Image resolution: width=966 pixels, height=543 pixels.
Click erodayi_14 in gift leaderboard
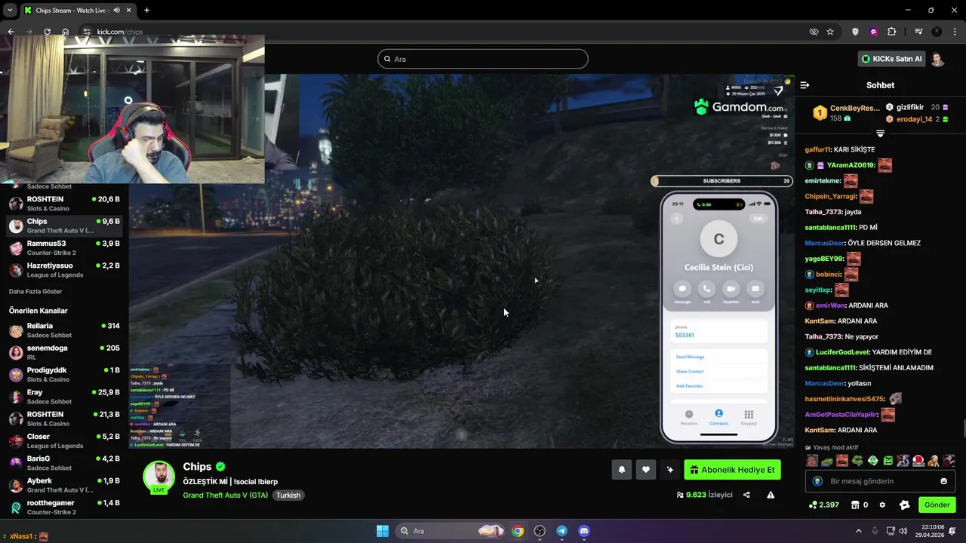click(x=917, y=119)
